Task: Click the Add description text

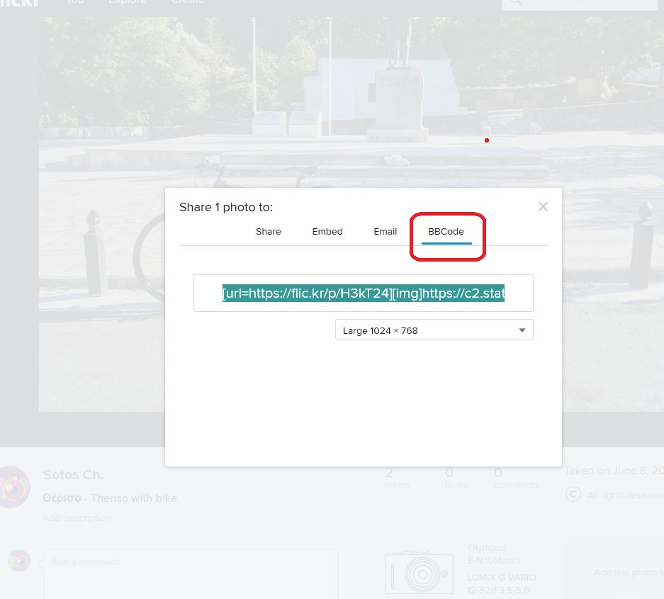Action: tap(77, 518)
